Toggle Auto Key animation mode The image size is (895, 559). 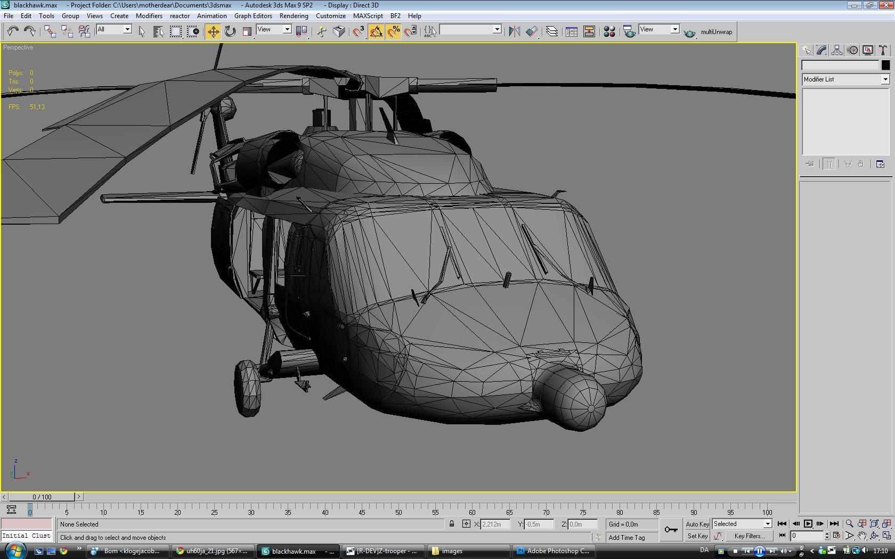(697, 524)
